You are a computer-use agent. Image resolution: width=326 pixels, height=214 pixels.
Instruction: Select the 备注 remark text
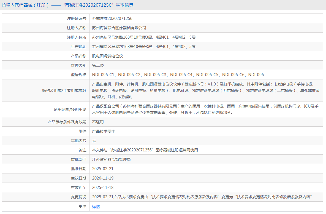[x=145, y=150]
